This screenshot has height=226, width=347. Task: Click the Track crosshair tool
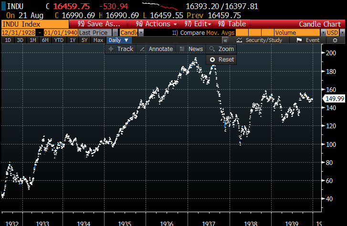click(x=121, y=49)
